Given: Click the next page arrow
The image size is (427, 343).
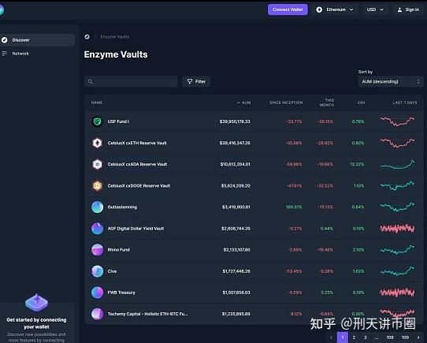Looking at the screenshot, I should (x=418, y=337).
